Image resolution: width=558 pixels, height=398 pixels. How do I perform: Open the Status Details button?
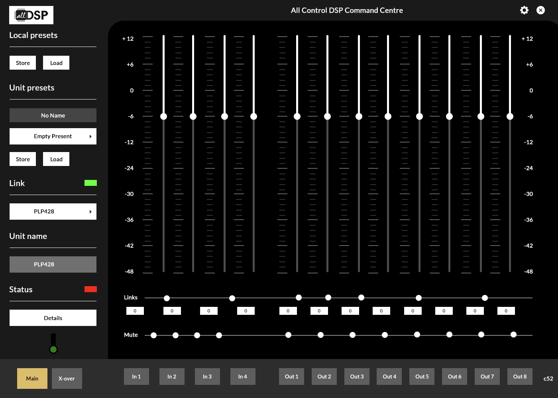pos(53,318)
